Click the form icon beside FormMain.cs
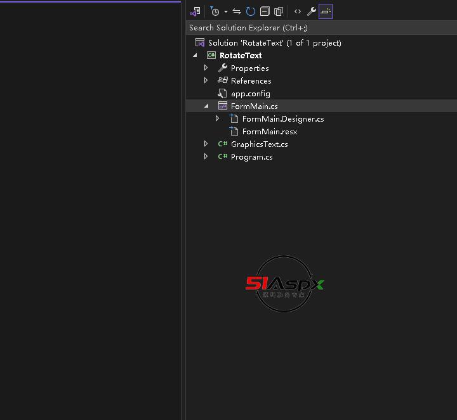Image resolution: width=457 pixels, height=420 pixels. [x=223, y=106]
